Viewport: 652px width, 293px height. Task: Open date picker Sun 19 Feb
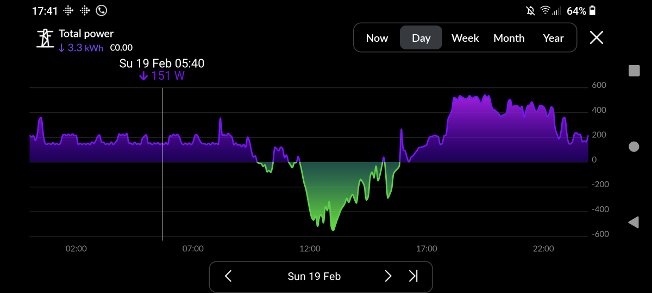click(x=314, y=276)
